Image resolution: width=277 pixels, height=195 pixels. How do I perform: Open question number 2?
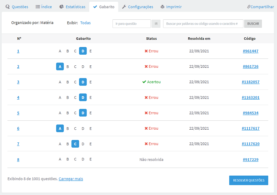pos(18,66)
